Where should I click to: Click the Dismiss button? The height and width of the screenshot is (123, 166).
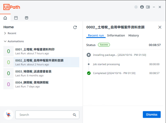point(152,114)
